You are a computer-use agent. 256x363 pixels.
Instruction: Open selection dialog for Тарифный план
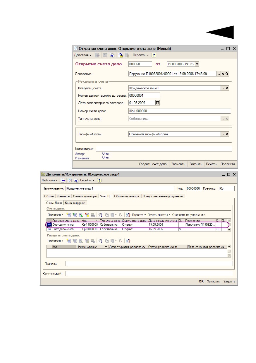pos(223,134)
